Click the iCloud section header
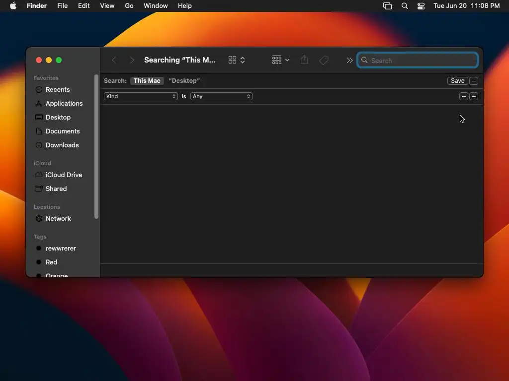The height and width of the screenshot is (381, 509). [42, 163]
